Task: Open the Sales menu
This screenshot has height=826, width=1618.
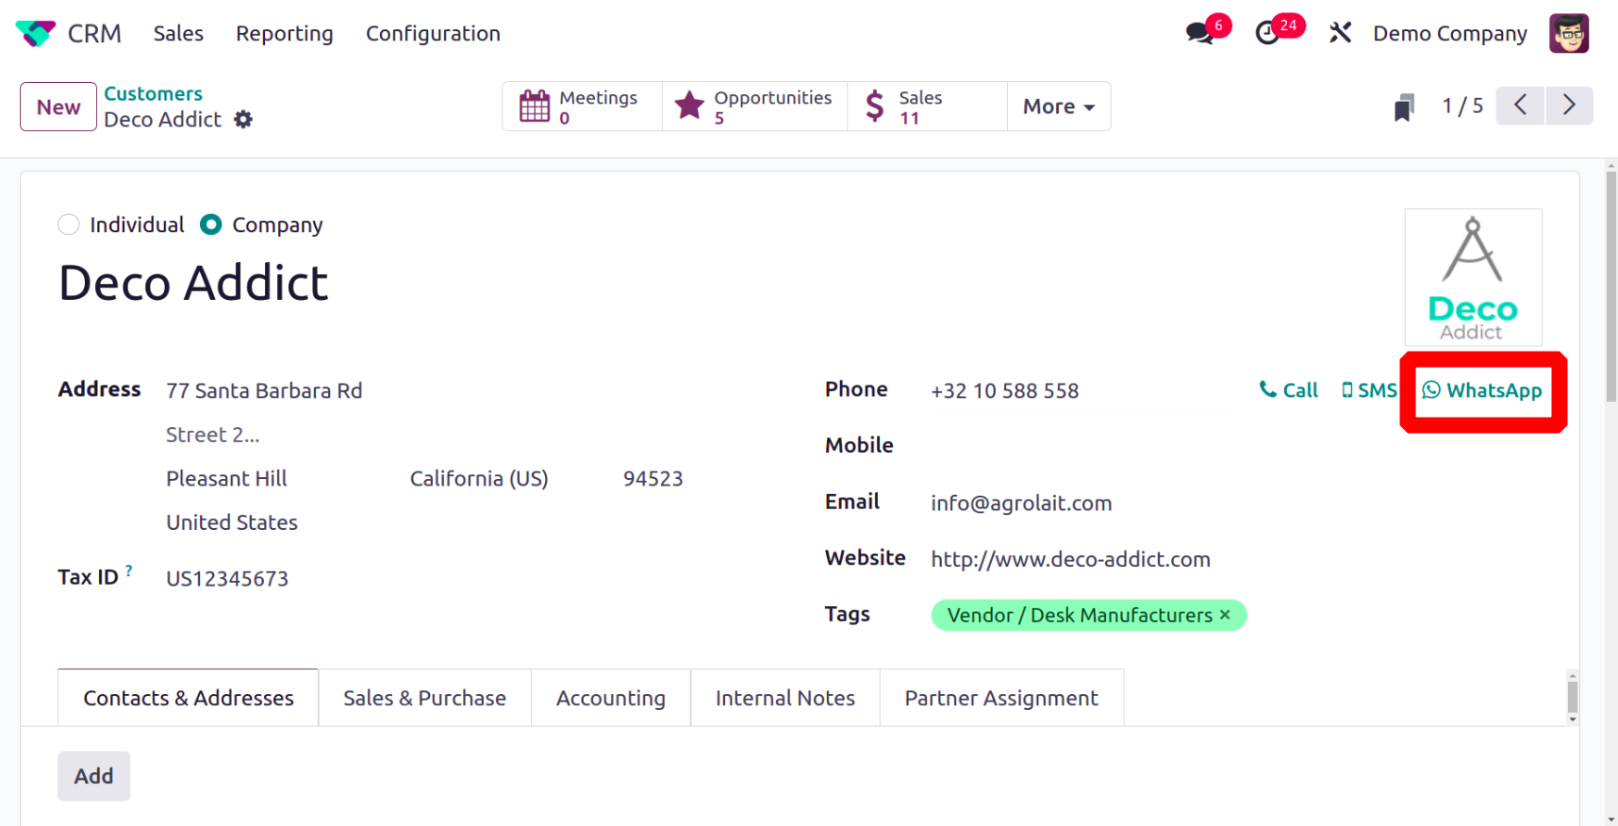Action: click(178, 34)
